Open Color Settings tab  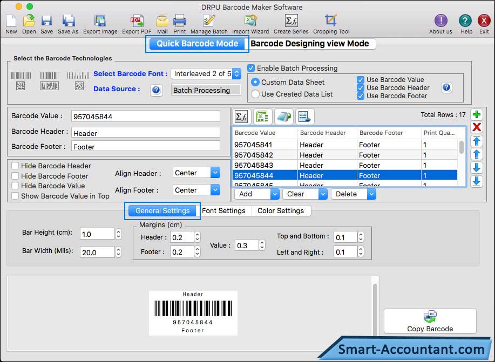pyautogui.click(x=281, y=211)
